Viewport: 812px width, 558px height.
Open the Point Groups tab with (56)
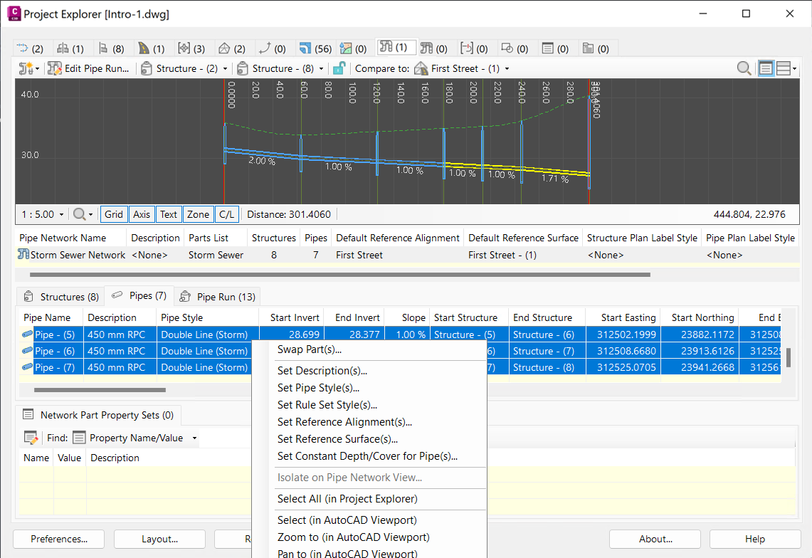click(315, 48)
